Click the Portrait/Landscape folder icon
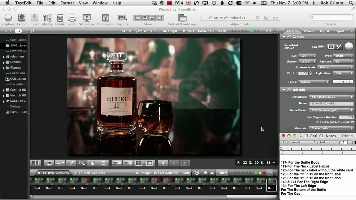 pyautogui.click(x=182, y=18)
